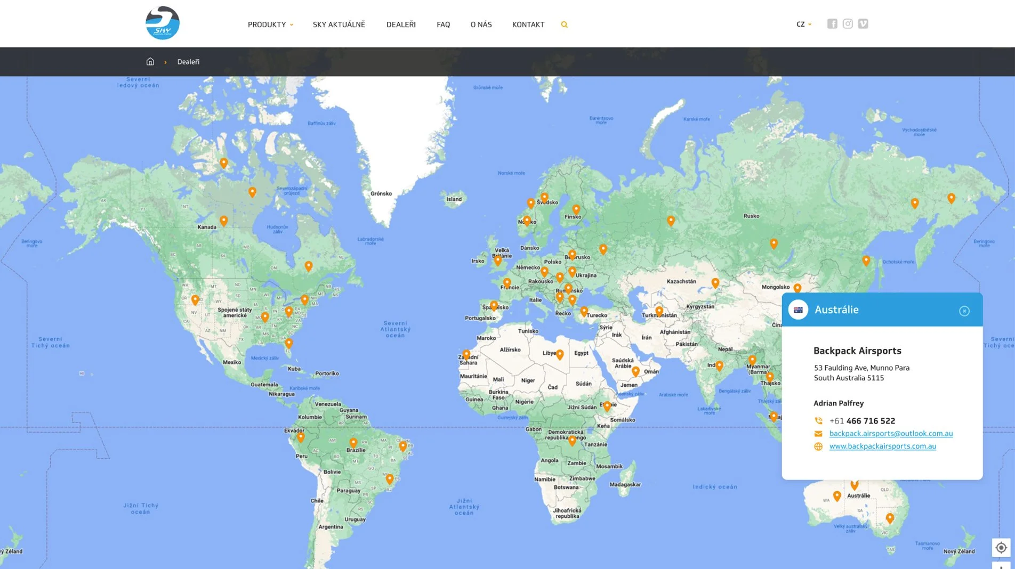Visit www.backpackairsports.com.au website link
The width and height of the screenshot is (1015, 569).
pyautogui.click(x=882, y=446)
